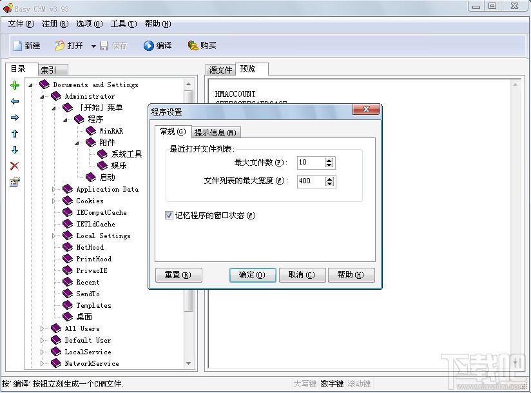The width and height of the screenshot is (531, 393).
Task: Click the left arrow icon to promote topic
Action: (x=14, y=101)
